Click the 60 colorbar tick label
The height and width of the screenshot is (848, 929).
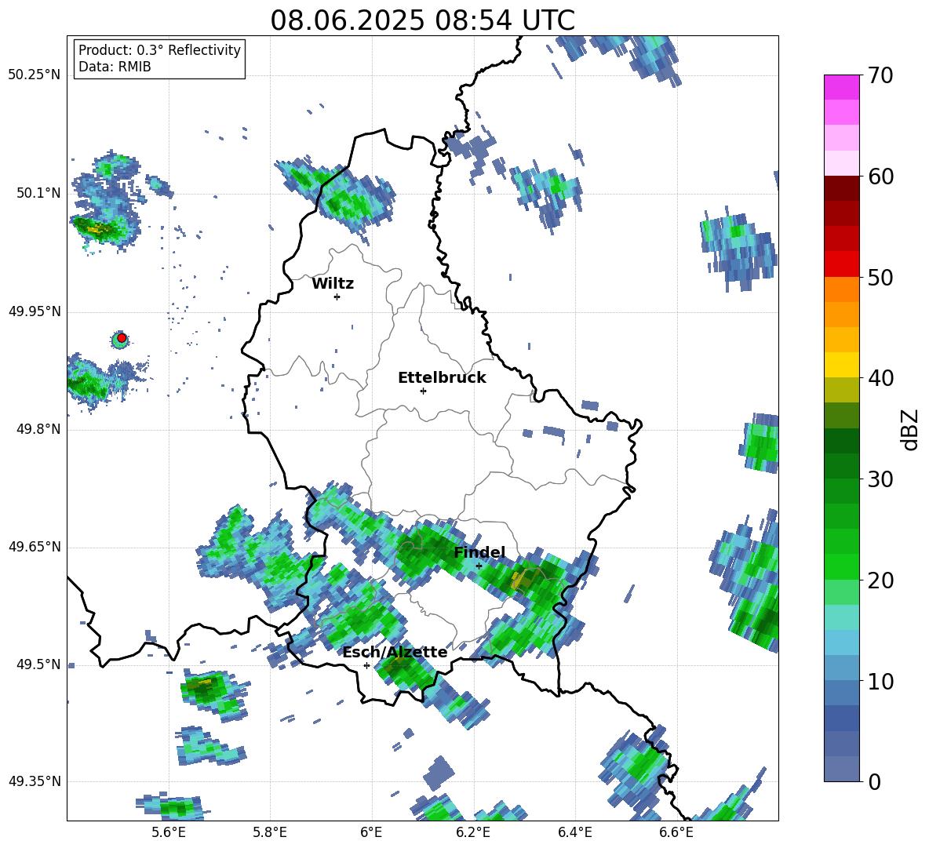tap(880, 177)
